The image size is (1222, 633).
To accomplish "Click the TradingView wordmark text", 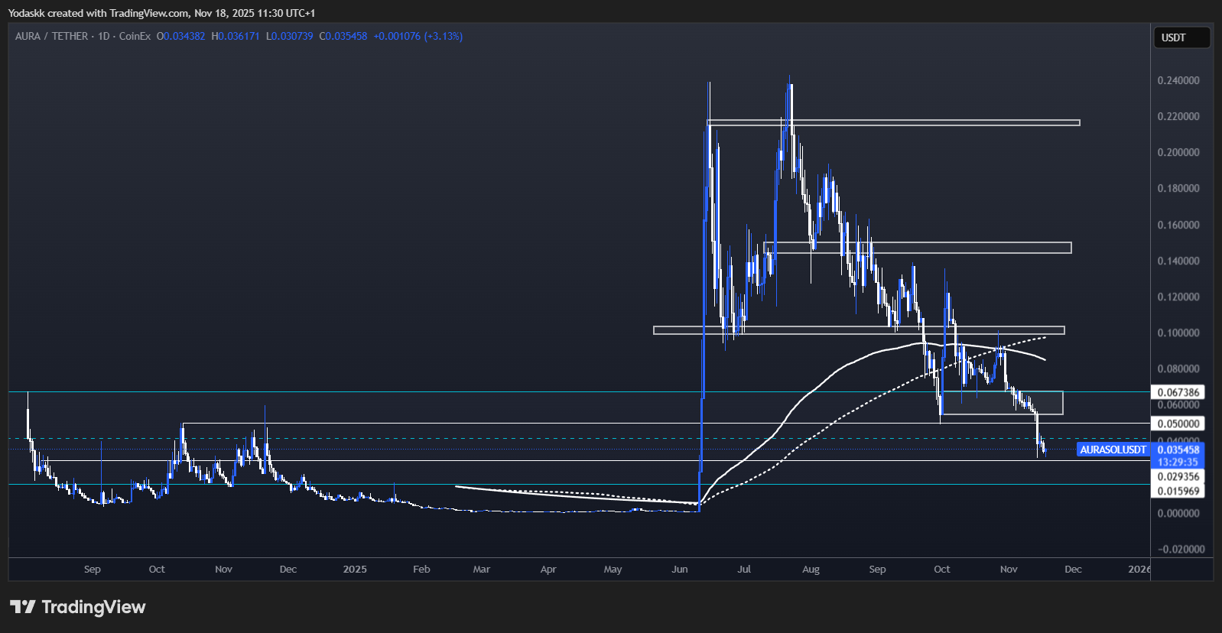I will pyautogui.click(x=93, y=607).
